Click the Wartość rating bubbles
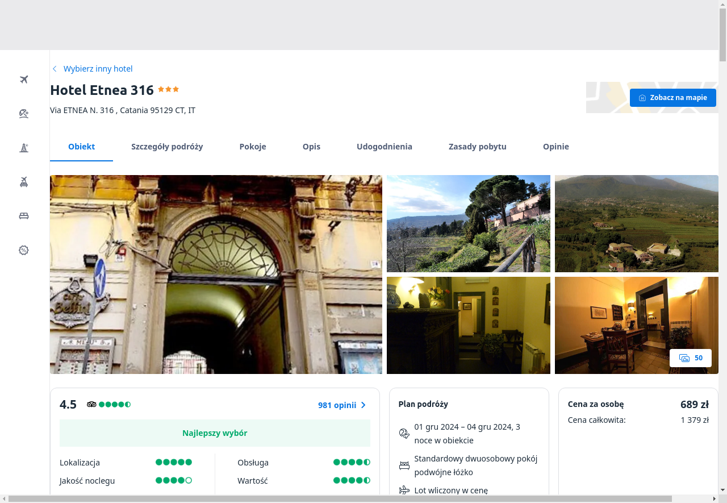727x503 pixels. pyautogui.click(x=352, y=480)
